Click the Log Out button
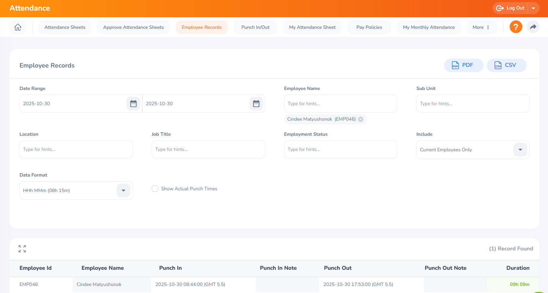This screenshot has height=293, width=548. pos(511,8)
